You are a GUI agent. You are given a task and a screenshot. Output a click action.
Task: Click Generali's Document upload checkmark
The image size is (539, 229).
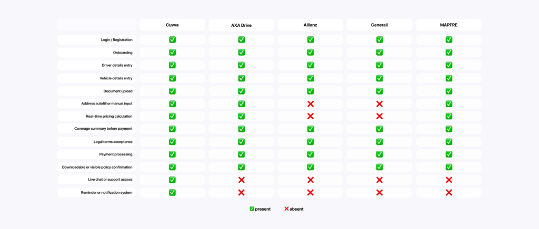(380, 91)
